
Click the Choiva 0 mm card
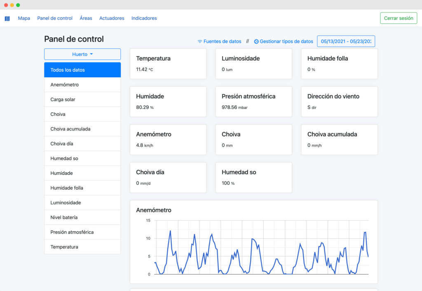pyautogui.click(x=254, y=140)
